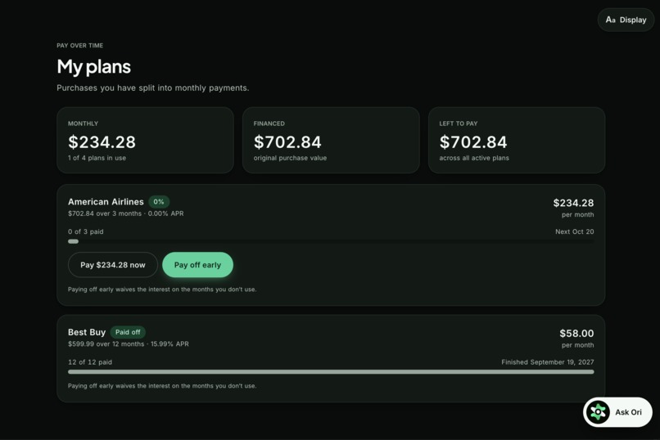Click early payoff note in Best Buy card
This screenshot has height=440, width=660.
(x=162, y=386)
